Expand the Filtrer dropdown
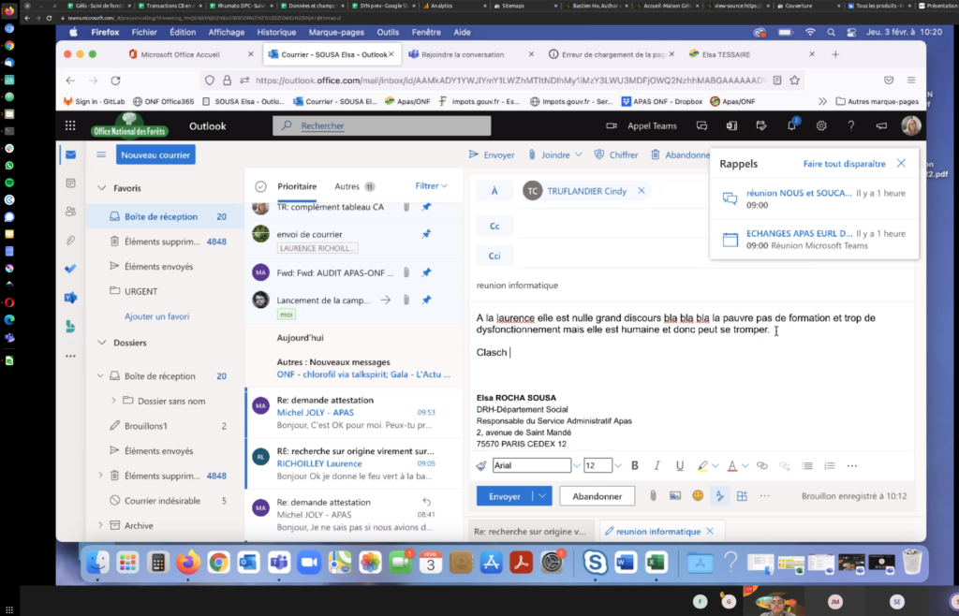 pyautogui.click(x=431, y=186)
